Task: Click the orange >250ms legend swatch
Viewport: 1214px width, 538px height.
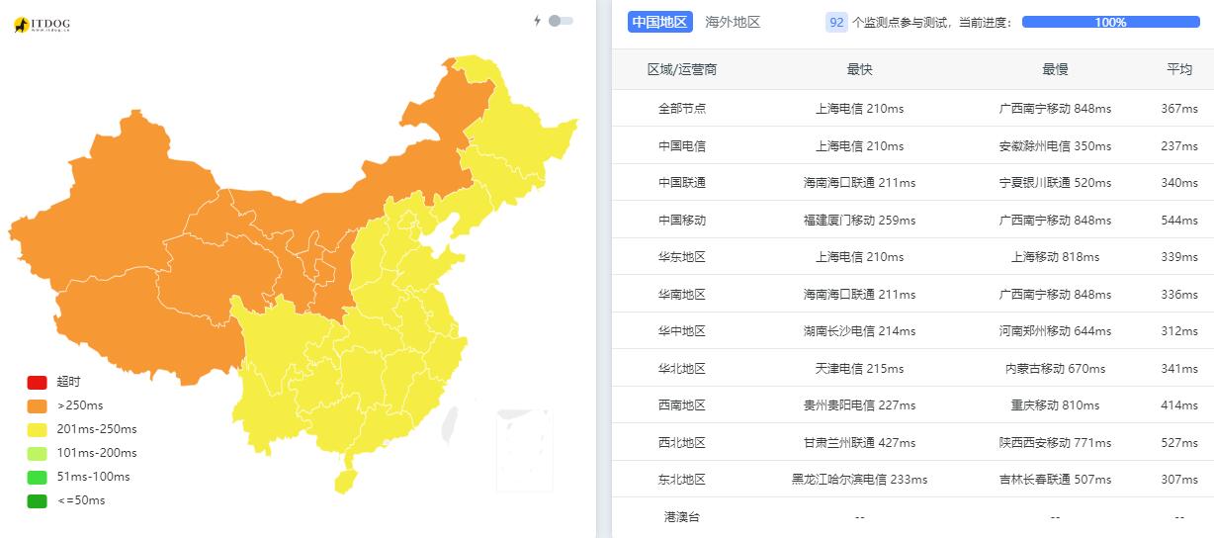Action: [37, 405]
